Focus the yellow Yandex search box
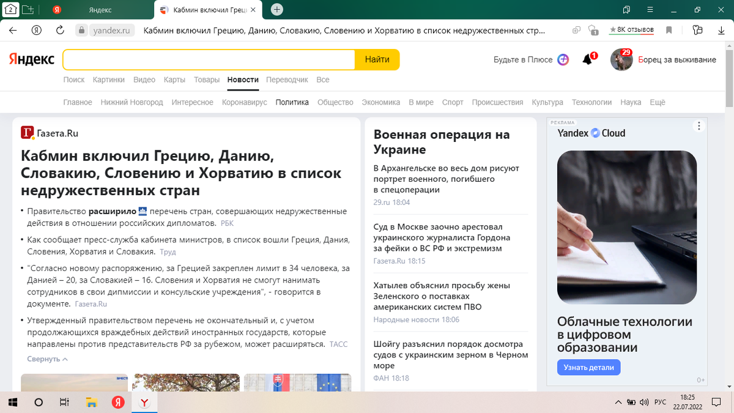734x413 pixels. (x=209, y=59)
